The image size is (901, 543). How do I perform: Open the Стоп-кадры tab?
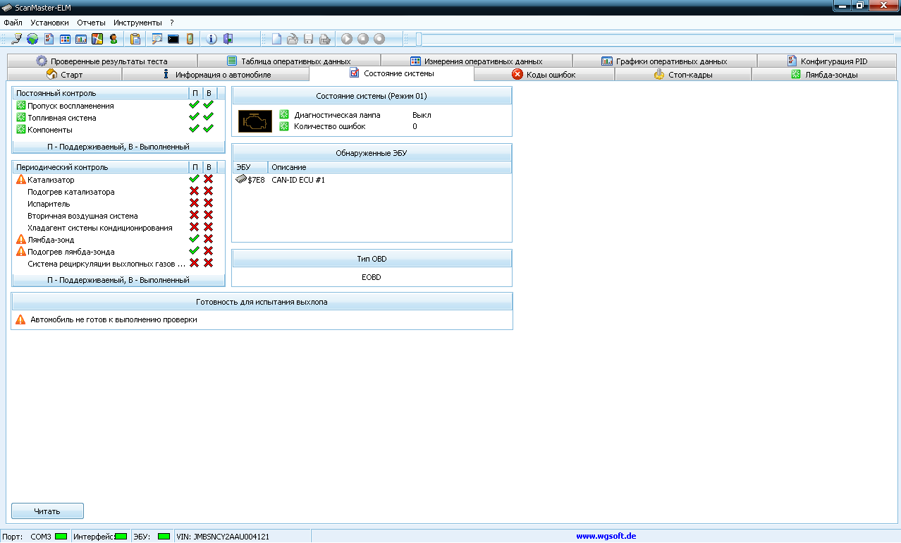point(683,74)
